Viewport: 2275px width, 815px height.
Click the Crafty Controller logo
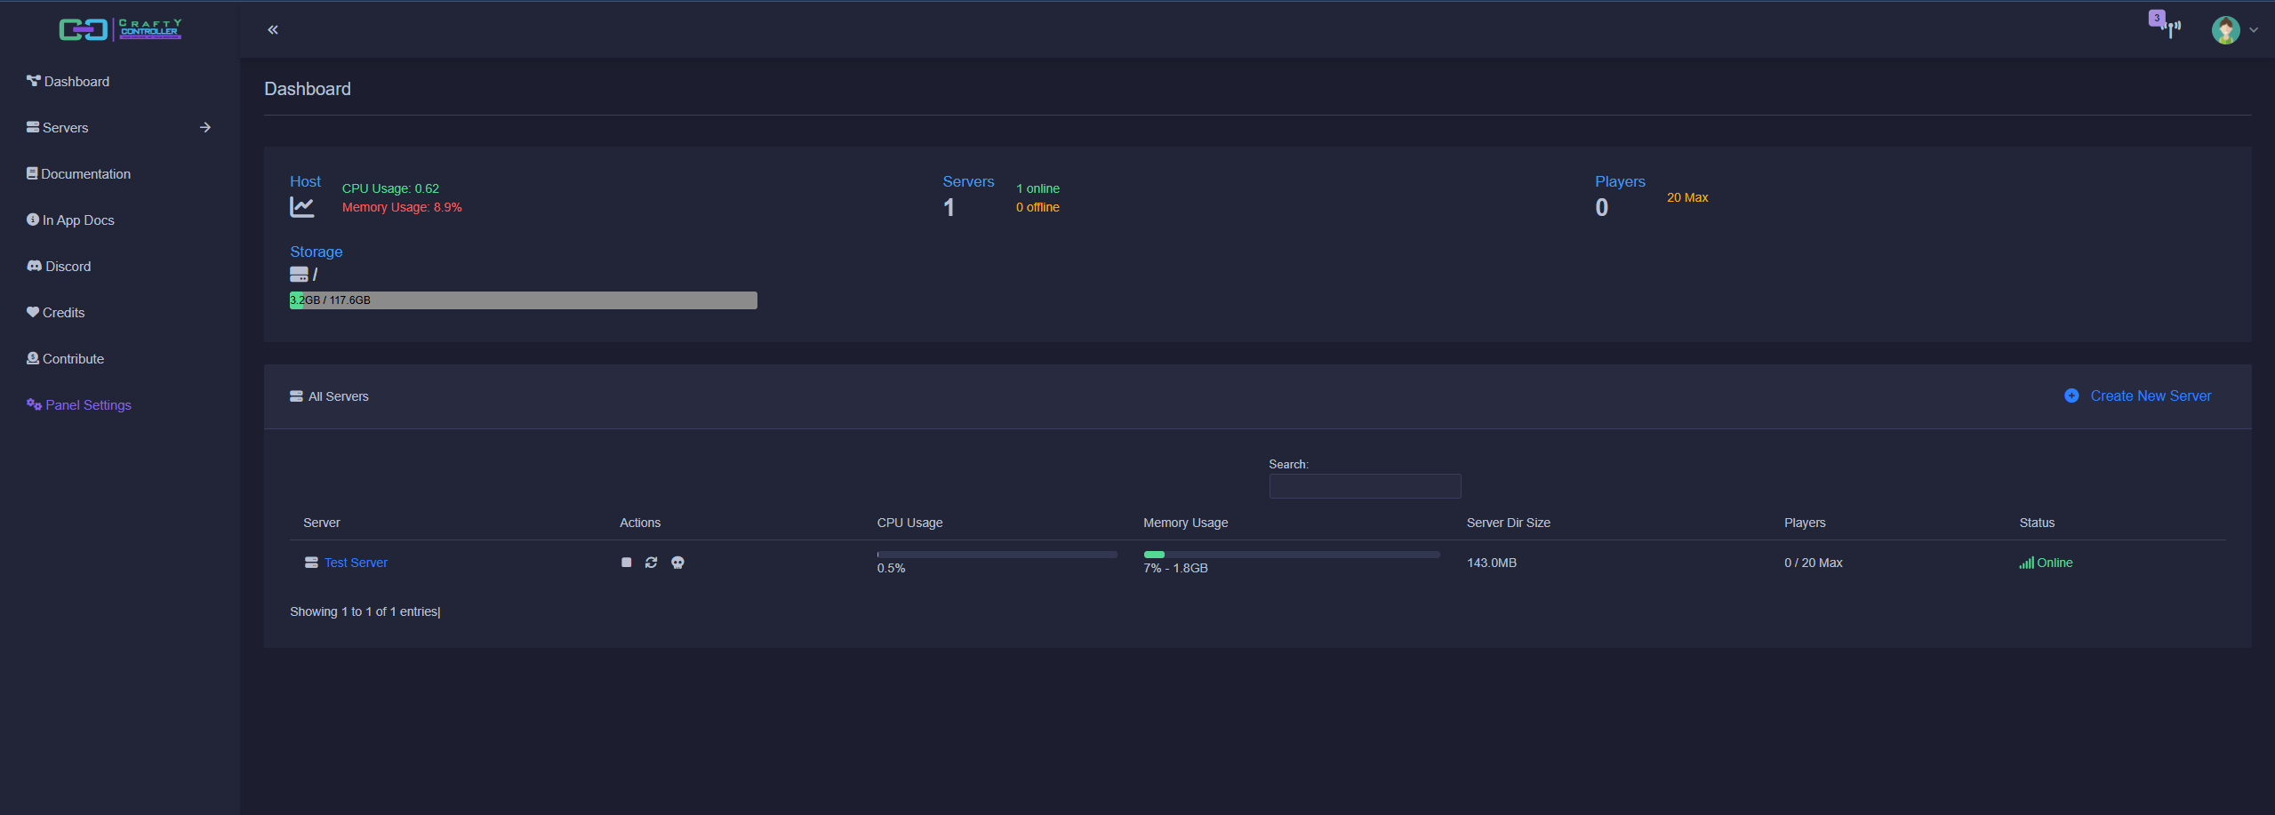(x=120, y=29)
